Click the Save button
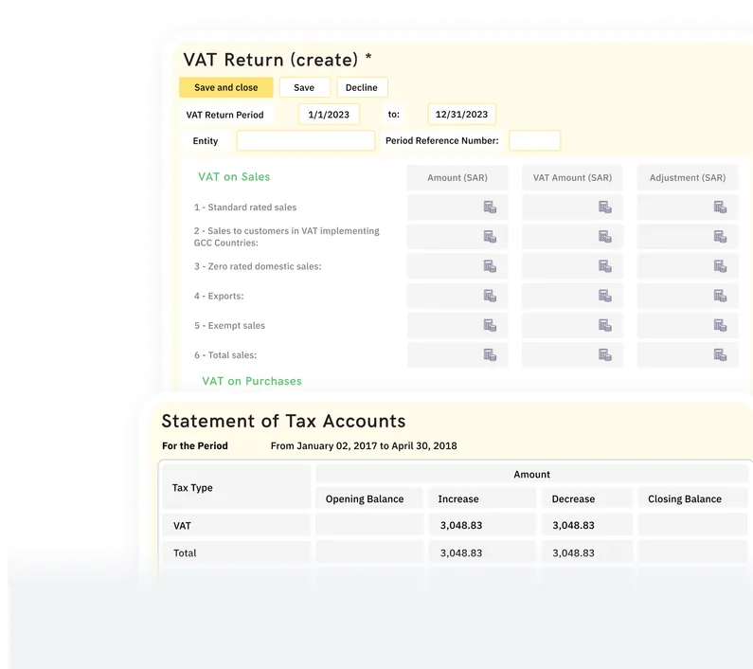The image size is (753, 669). point(304,87)
